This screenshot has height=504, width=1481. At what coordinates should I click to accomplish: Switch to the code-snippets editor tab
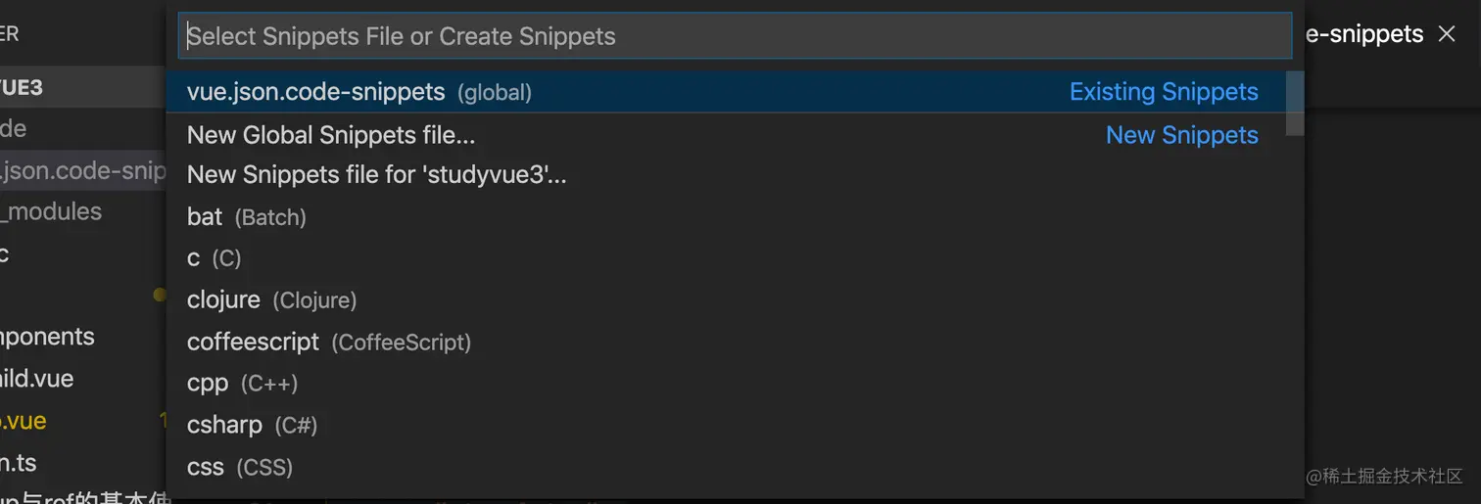click(1363, 34)
